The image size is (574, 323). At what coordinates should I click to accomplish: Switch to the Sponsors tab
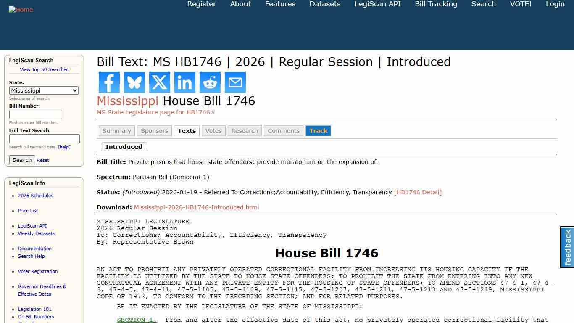154,131
